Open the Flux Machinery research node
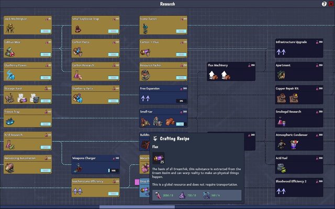Image resolution: width=335 pixels, height=209 pixels. click(x=231, y=72)
